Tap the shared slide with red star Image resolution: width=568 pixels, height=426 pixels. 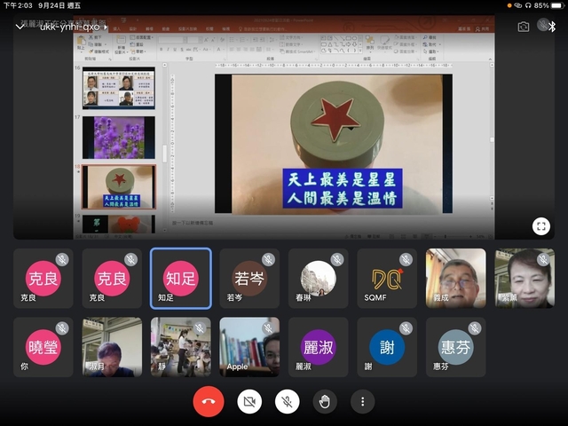click(334, 144)
